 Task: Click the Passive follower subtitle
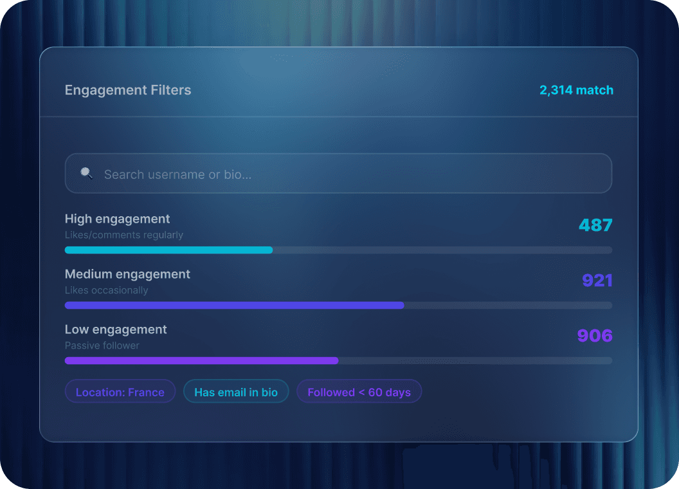102,346
